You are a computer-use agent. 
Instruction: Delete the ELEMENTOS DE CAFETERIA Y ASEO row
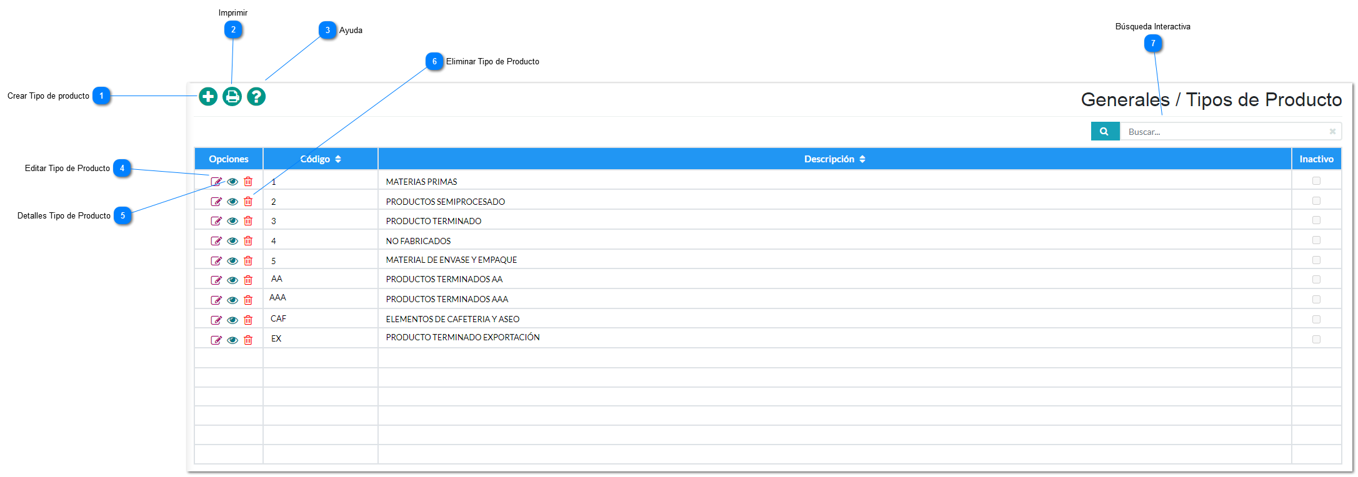click(248, 320)
